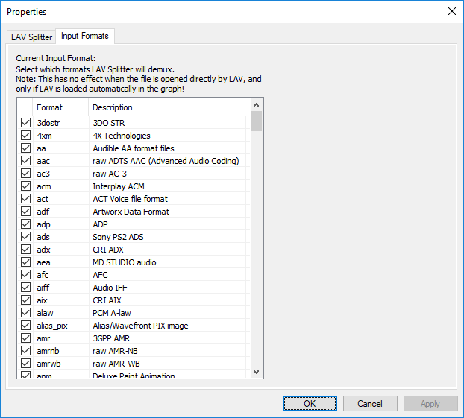This screenshot has height=418, width=464.
Task: Click the '3GPP AMR' description
Action: pyautogui.click(x=111, y=338)
